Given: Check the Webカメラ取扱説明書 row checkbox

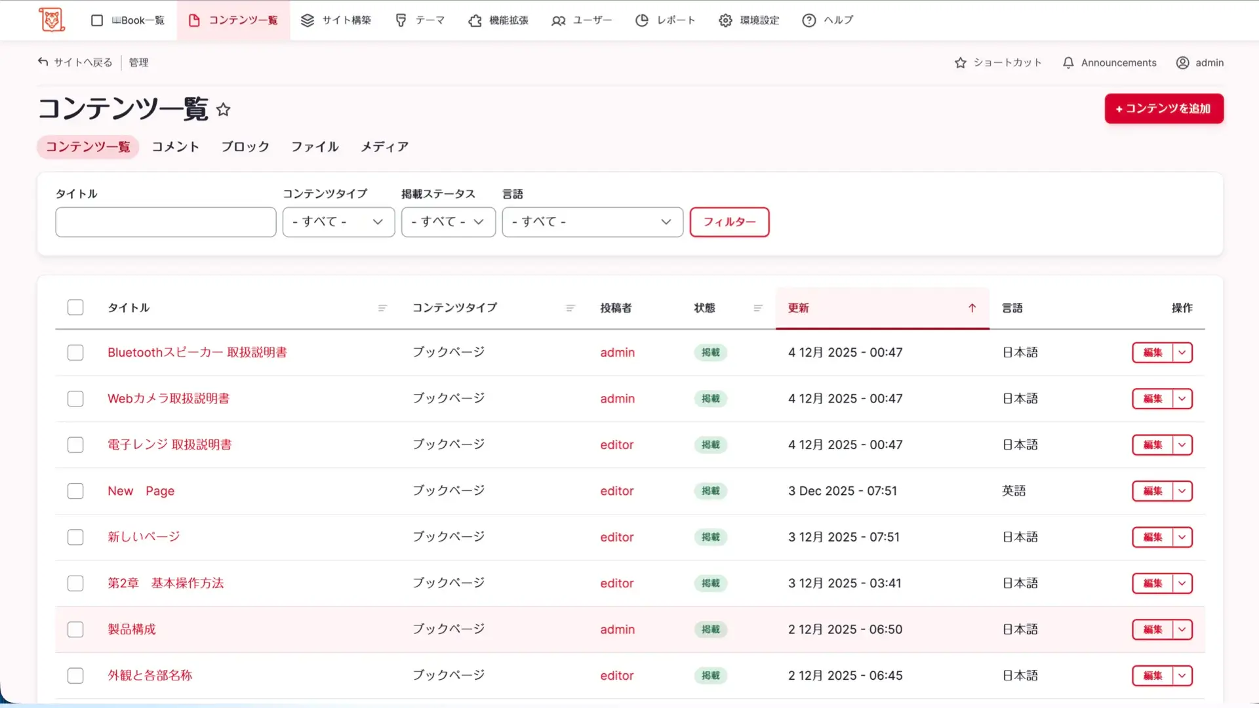Looking at the screenshot, I should 75,399.
